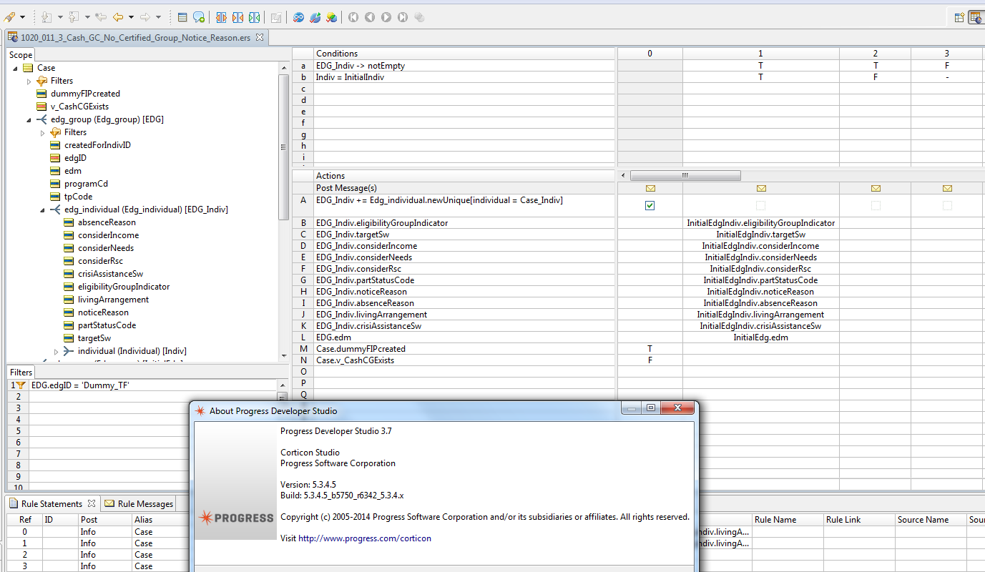Click the Open Perspective icon at top right
985x572 pixels.
[959, 17]
